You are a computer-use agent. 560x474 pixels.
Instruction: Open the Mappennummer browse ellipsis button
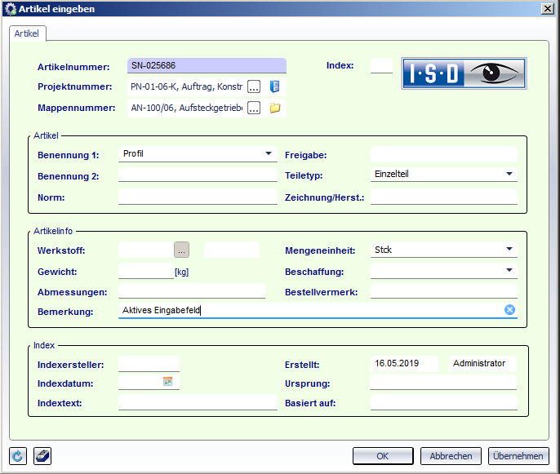[x=254, y=108]
